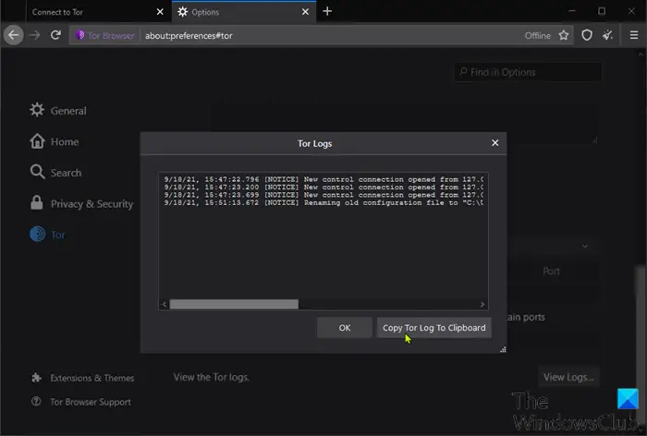Click the Search magnifier icon in sidebar
The height and width of the screenshot is (436, 647).
click(37, 172)
